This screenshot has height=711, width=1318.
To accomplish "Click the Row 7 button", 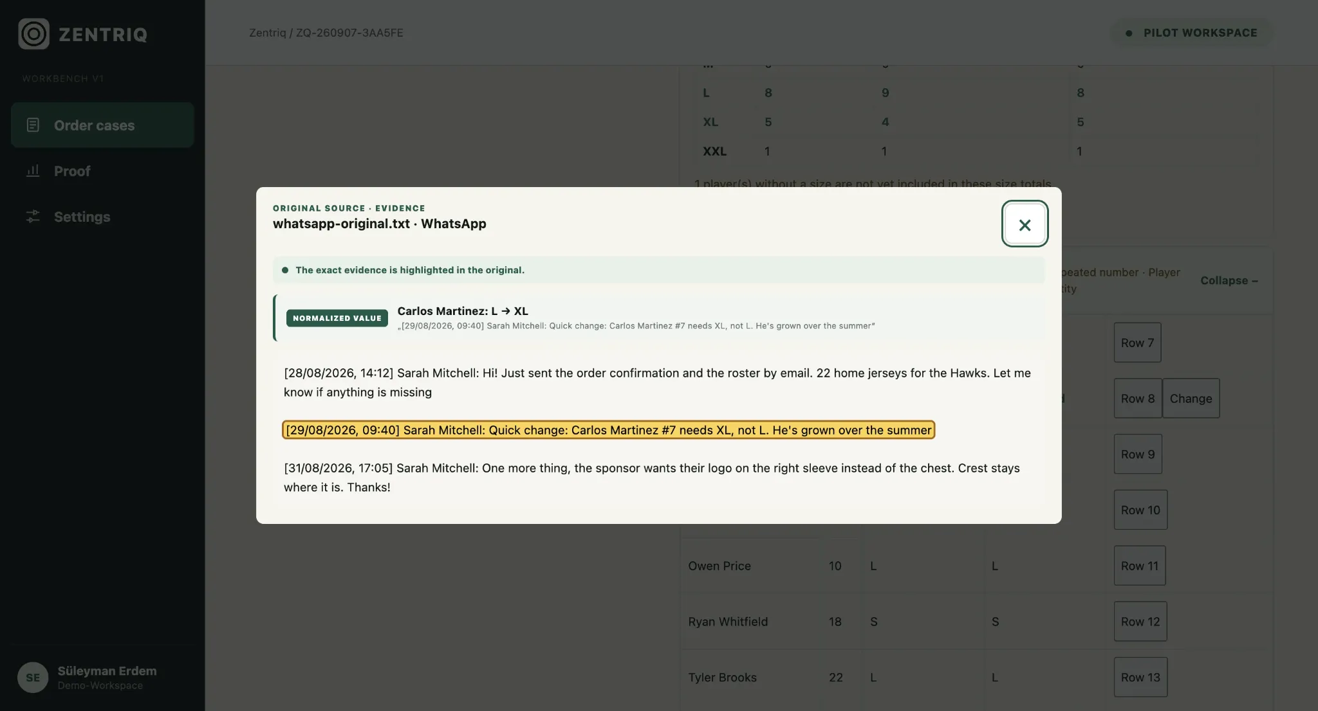I will click(x=1137, y=343).
